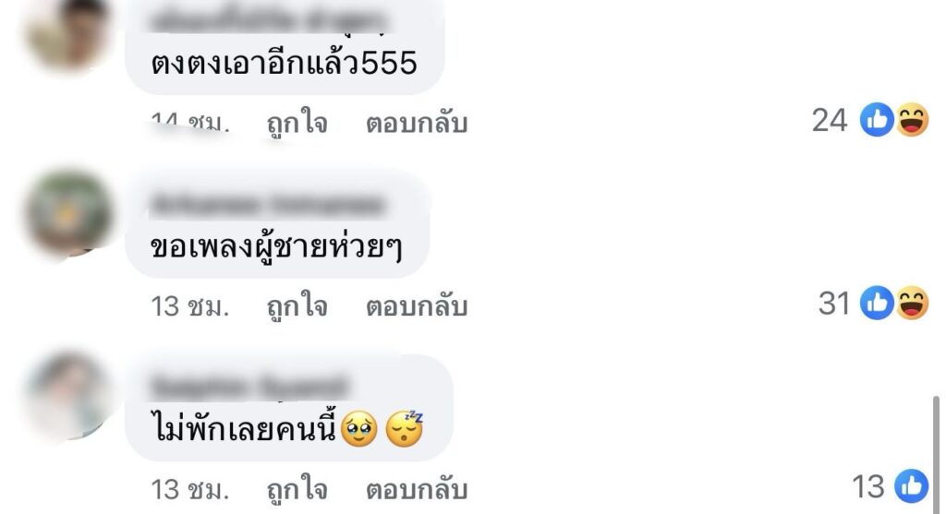
Task: Click the thumbs-up reaction icon beside 24
Action: pyautogui.click(x=877, y=119)
